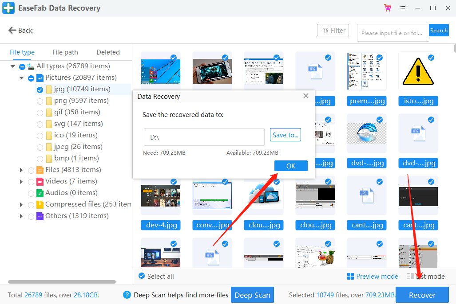Click the Compressed files icon in tree

40,204
